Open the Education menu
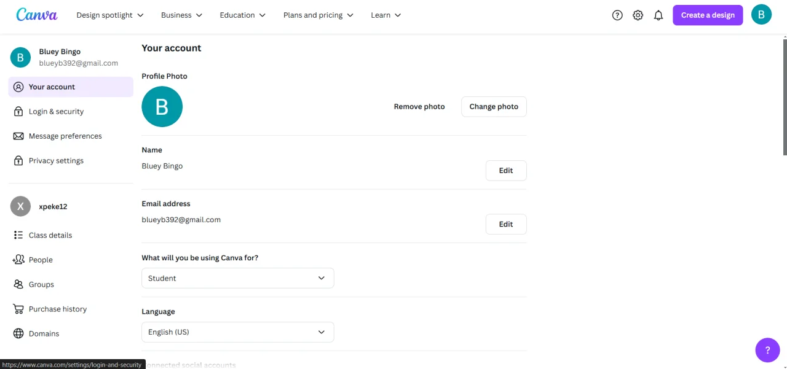 [x=243, y=15]
